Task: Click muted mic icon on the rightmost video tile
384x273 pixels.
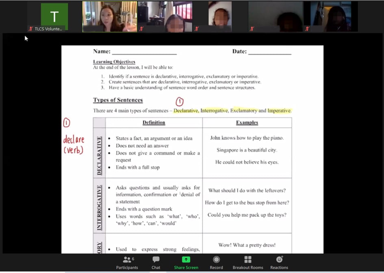Action: (x=307, y=29)
